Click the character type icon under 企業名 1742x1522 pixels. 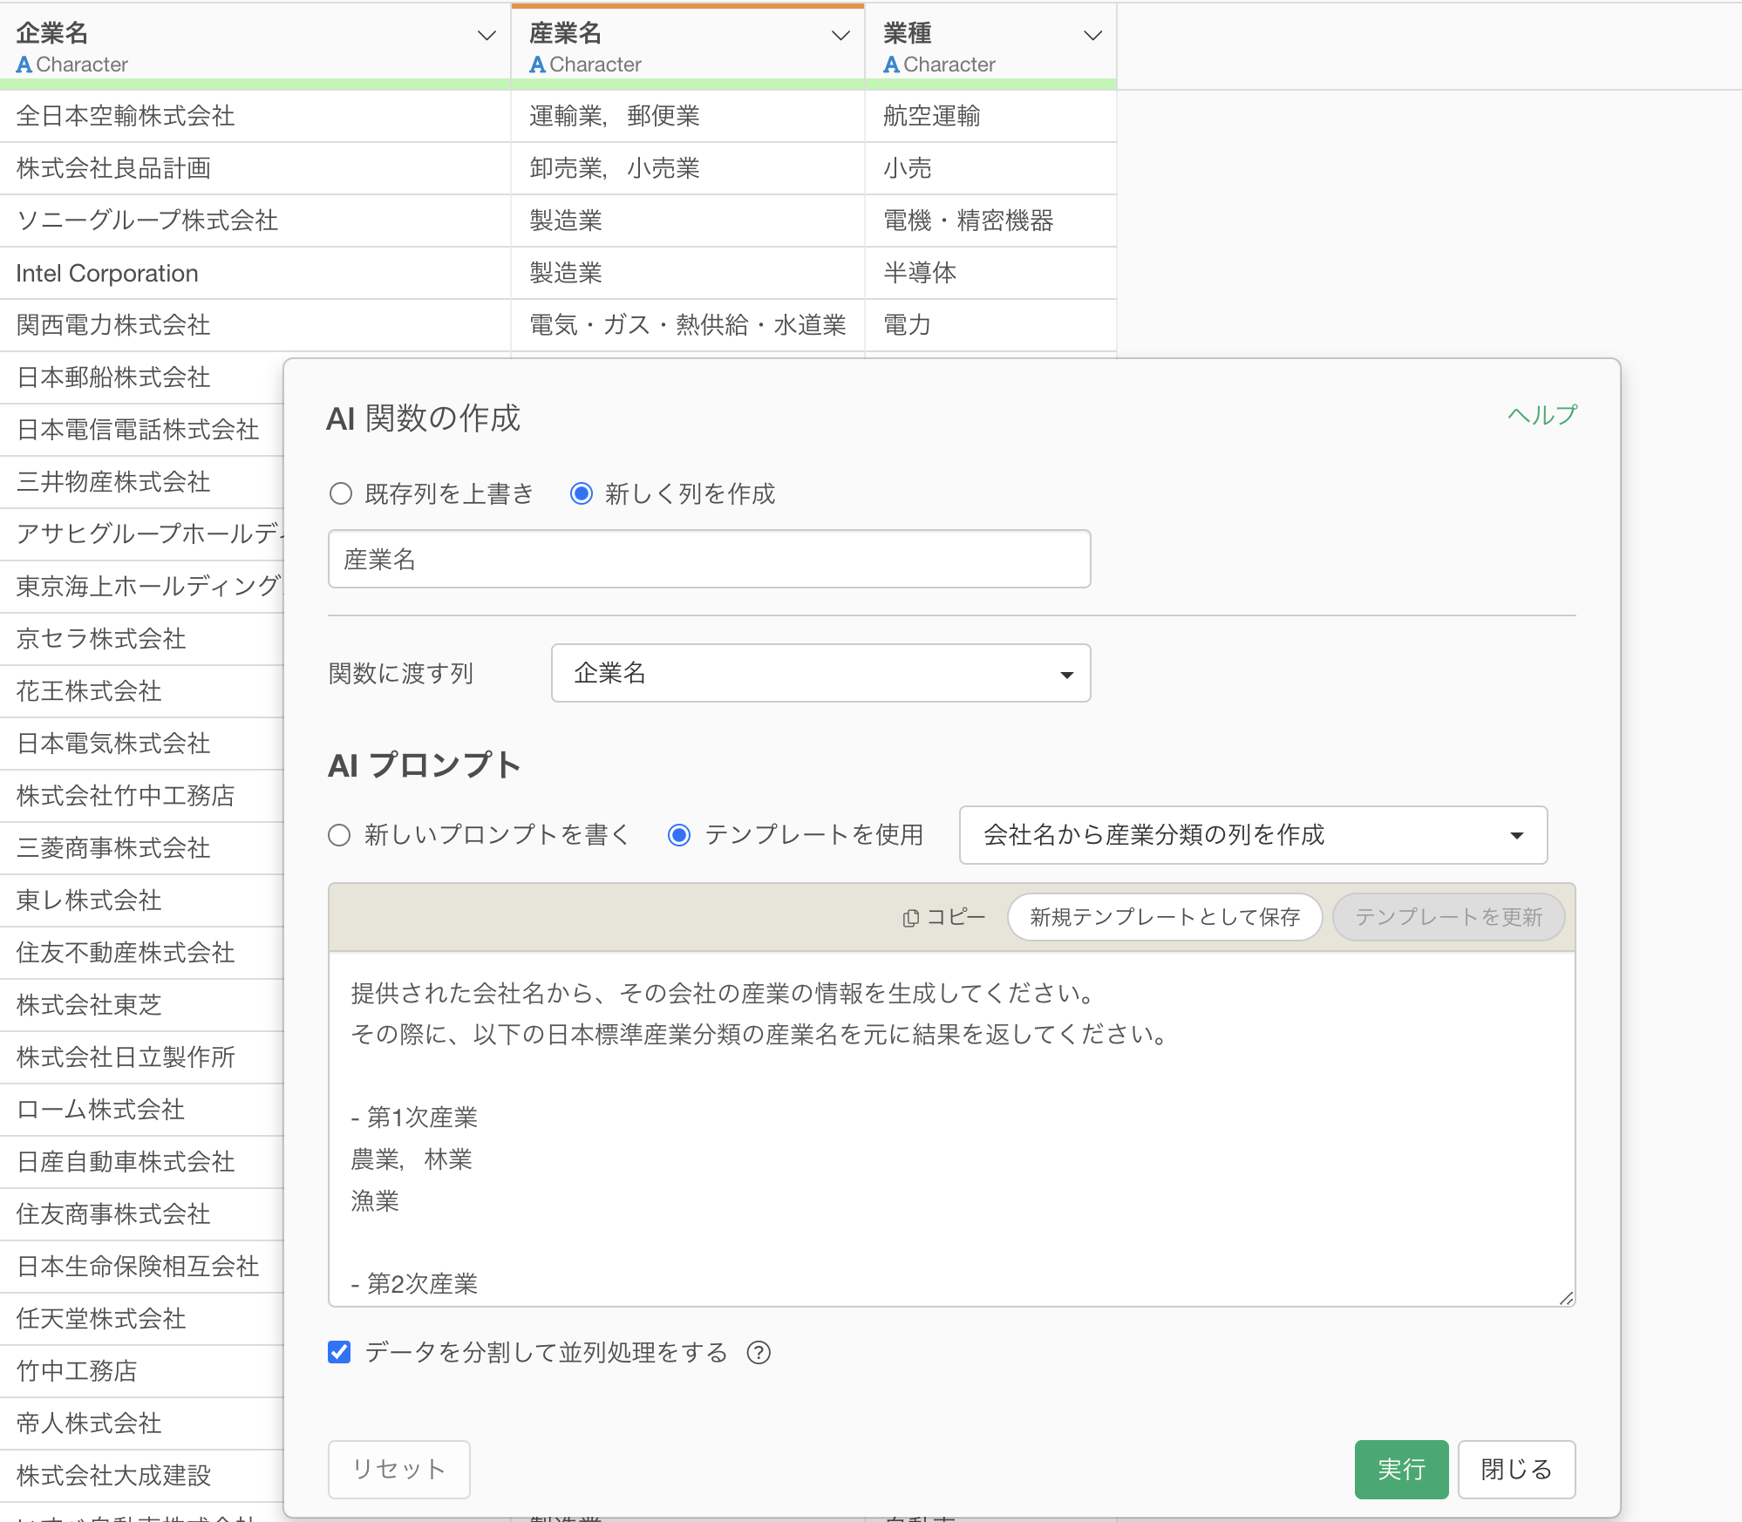24,65
